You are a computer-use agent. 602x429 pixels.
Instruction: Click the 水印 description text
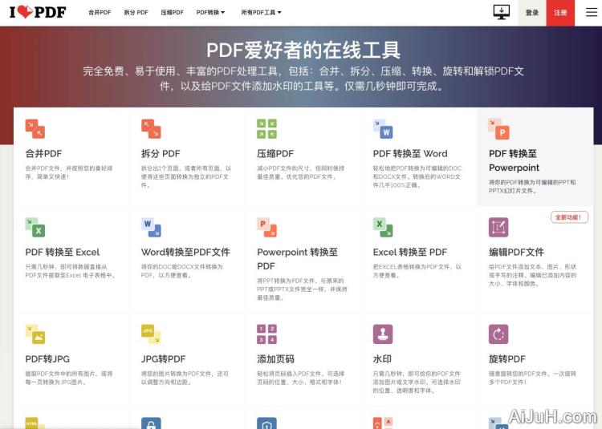point(417,382)
